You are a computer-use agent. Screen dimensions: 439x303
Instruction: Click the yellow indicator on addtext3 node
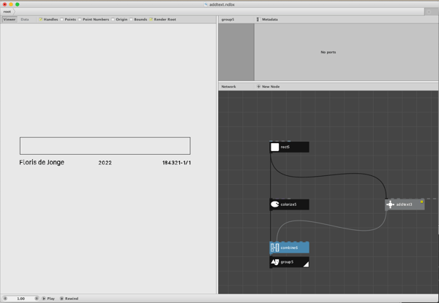point(421,202)
